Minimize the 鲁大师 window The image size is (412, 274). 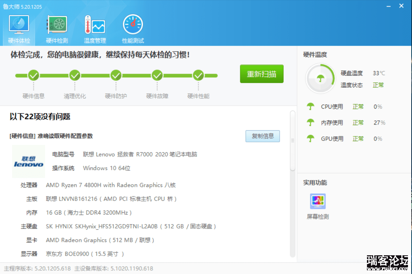coord(389,6)
